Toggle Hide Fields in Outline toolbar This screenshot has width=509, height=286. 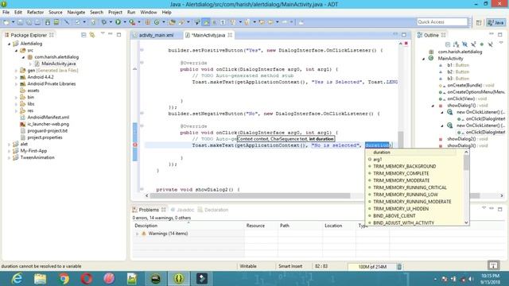[x=464, y=44]
